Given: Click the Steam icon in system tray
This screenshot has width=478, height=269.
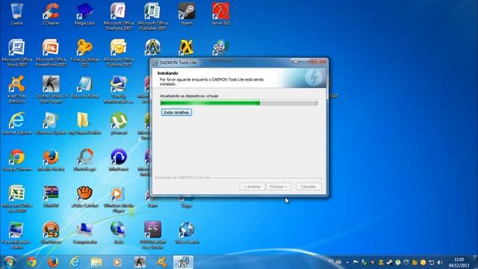Looking at the screenshot, I should point(389,262).
